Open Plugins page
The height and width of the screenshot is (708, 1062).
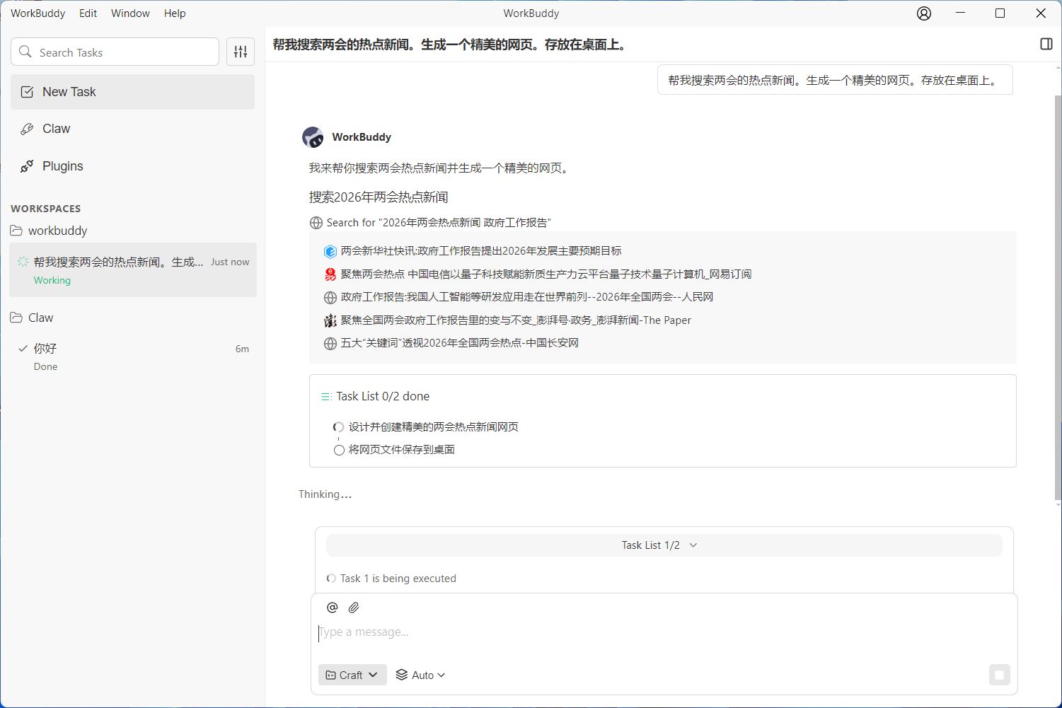[132, 166]
